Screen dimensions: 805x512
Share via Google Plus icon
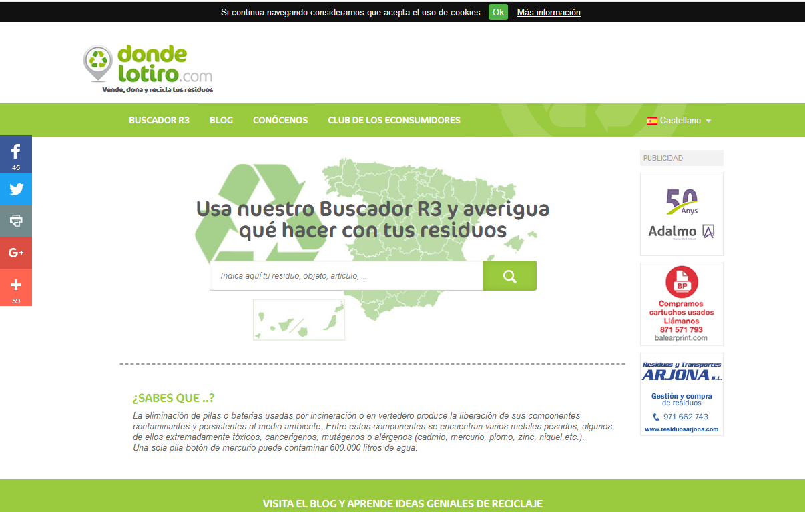[16, 253]
